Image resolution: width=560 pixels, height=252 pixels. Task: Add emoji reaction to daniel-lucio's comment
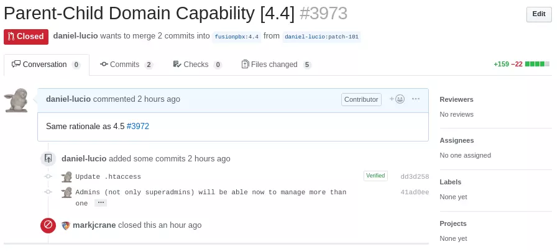coord(397,99)
